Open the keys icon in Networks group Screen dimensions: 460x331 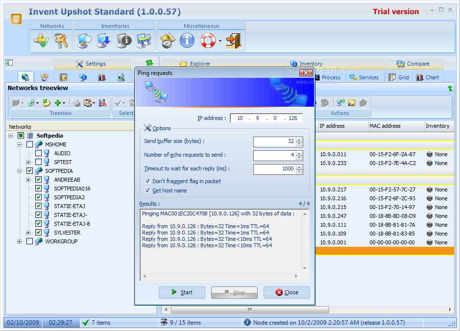point(61,41)
